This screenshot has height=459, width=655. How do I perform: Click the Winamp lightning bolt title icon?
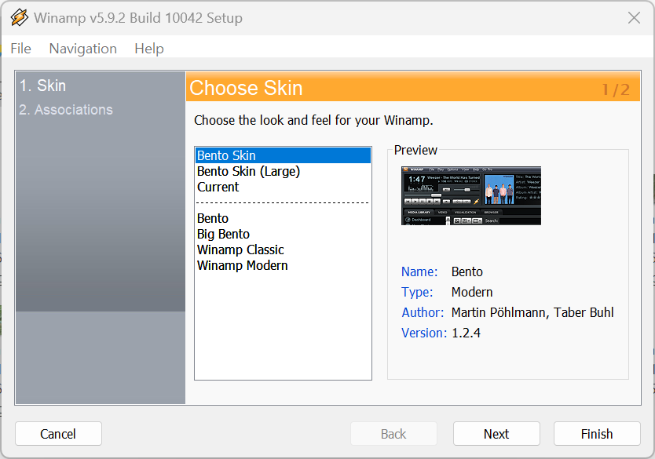[19, 17]
